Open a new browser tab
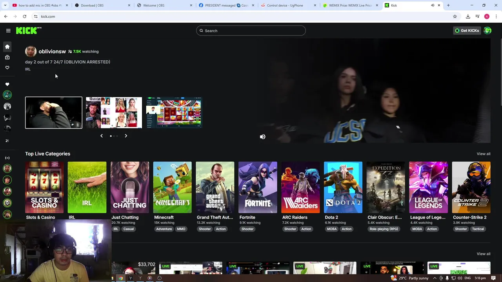The image size is (502, 282). click(x=448, y=5)
